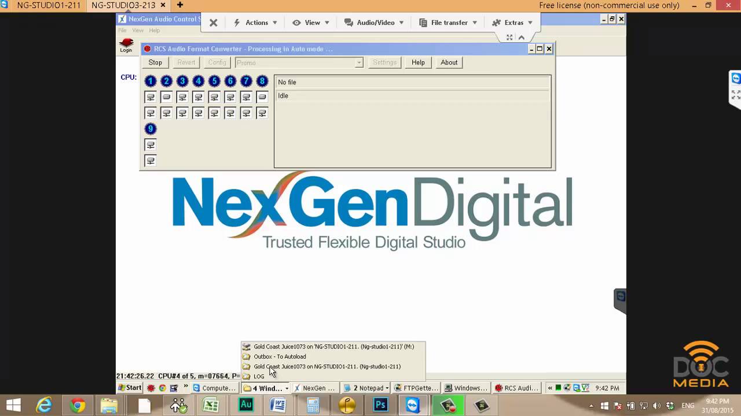
Task: Click the About button
Action: pos(449,62)
